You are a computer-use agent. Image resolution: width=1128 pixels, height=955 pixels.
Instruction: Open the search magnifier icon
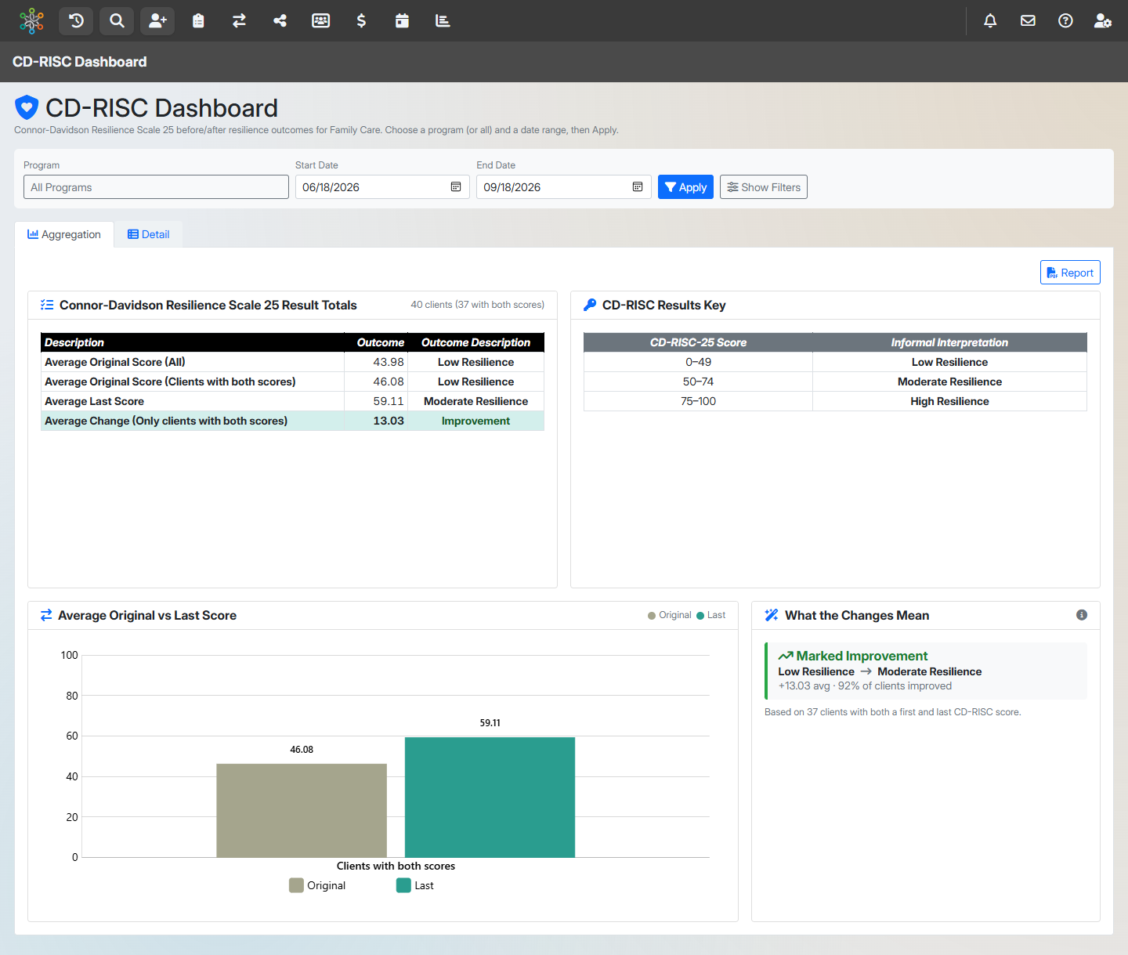[x=117, y=21]
